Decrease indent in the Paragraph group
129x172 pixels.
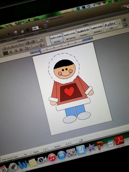pos(27,43)
